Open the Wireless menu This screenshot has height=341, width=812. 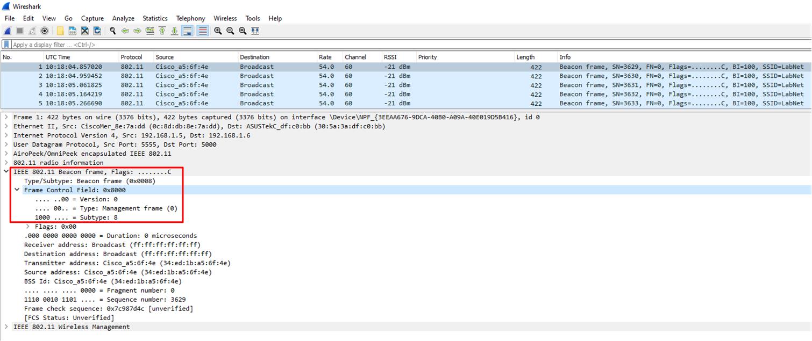point(225,18)
